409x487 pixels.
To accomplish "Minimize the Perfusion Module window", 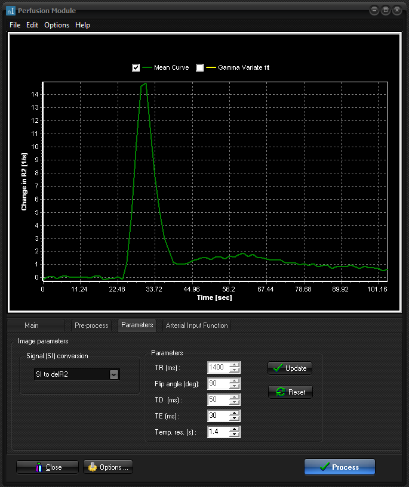I will pyautogui.click(x=374, y=11).
